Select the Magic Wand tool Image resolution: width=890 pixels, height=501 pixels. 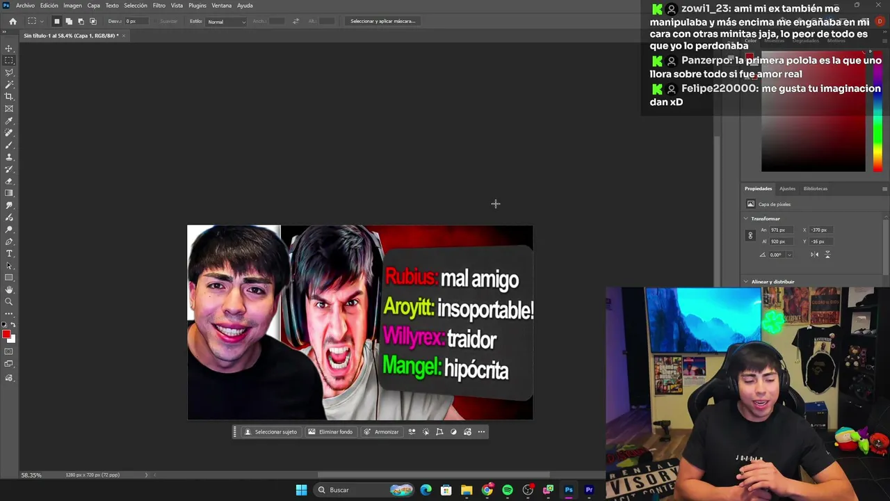[x=9, y=84]
